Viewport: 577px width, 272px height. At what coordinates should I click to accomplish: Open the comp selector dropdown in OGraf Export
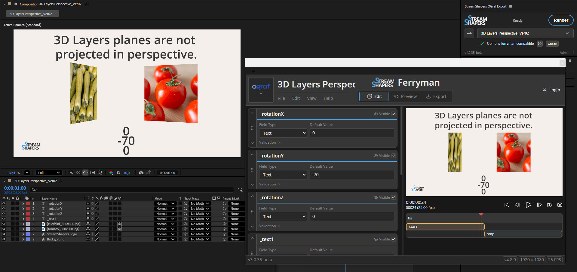[x=525, y=33]
